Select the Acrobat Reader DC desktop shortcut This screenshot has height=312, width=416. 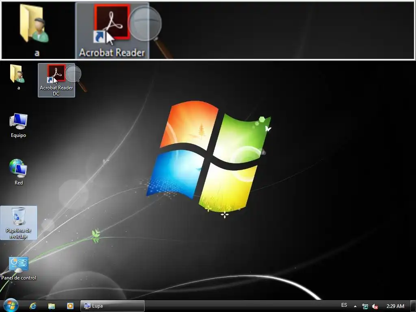point(56,80)
